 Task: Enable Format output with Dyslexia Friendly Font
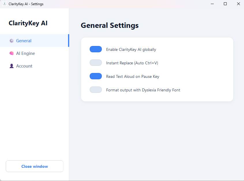tap(95, 89)
